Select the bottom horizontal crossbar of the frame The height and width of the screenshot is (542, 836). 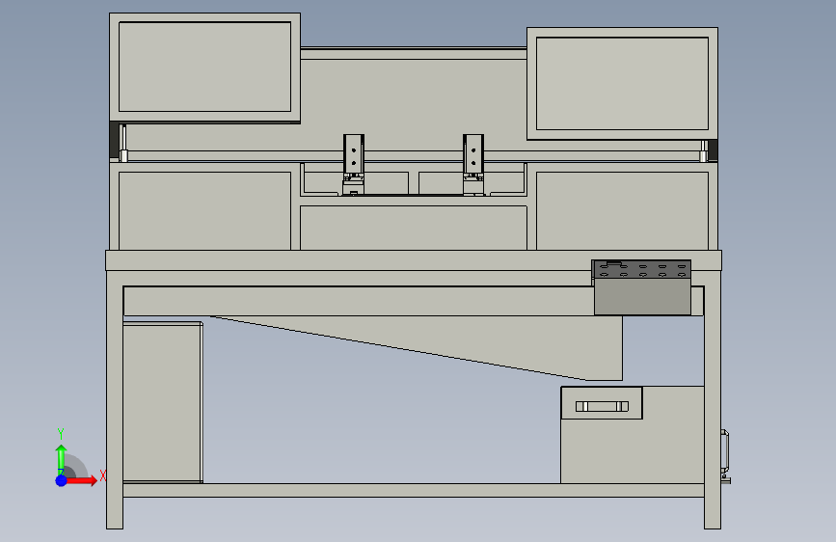(x=414, y=490)
